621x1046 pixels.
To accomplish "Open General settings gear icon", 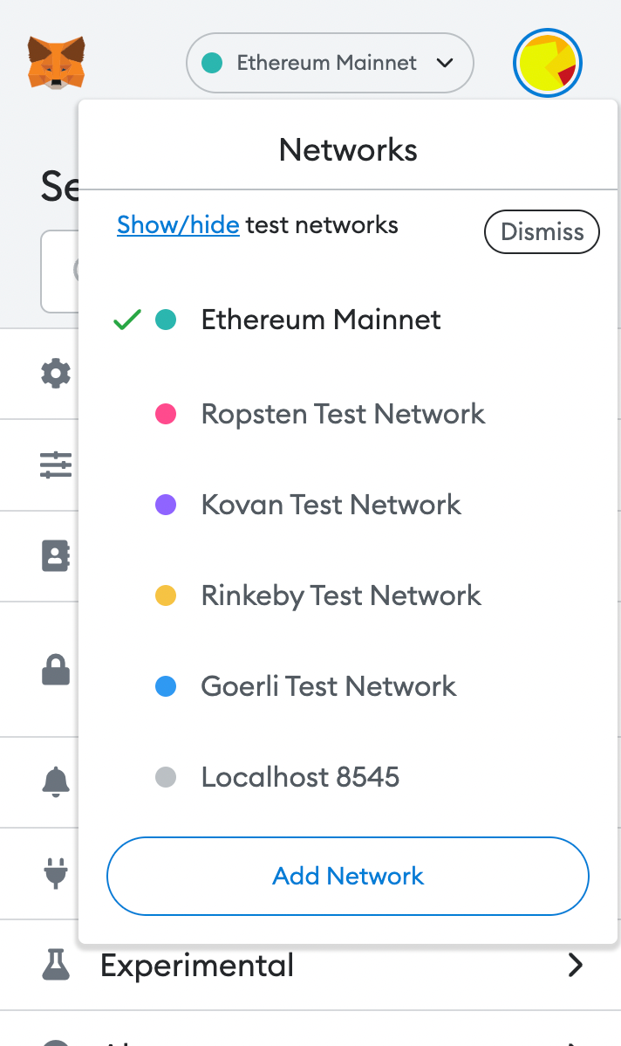I will [56, 374].
